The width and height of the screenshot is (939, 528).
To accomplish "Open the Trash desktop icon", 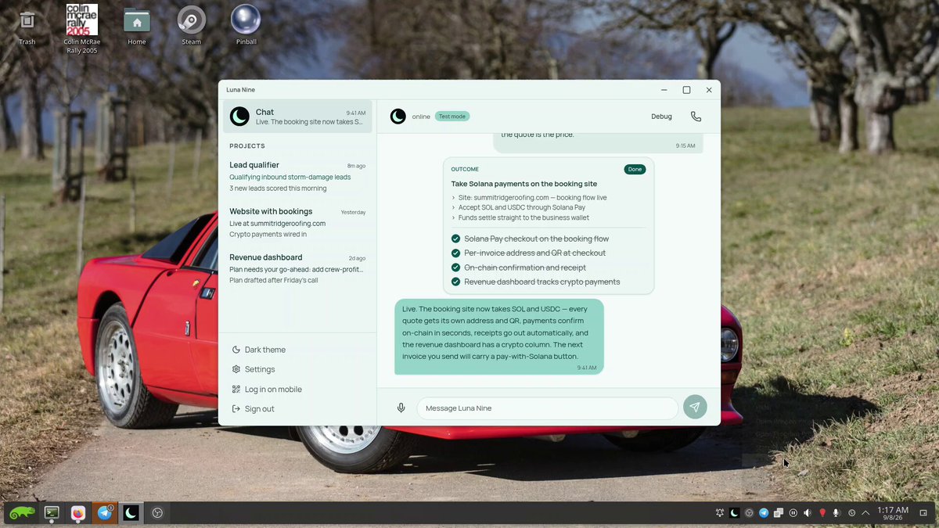I will point(27,25).
